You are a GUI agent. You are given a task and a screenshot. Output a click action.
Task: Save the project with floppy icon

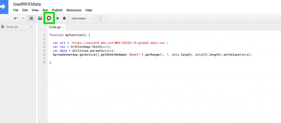point(40,18)
